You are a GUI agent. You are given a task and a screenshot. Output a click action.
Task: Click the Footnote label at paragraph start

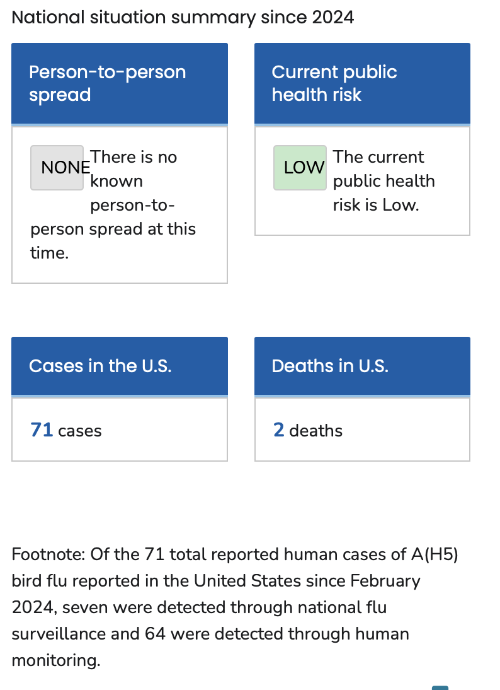click(x=48, y=554)
